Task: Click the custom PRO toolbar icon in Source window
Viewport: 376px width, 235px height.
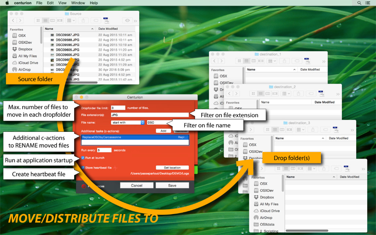Action: pos(106,20)
